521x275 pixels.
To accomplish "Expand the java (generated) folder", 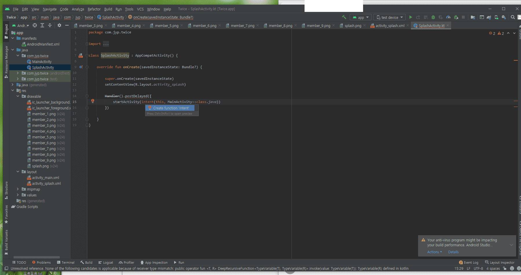I will tap(12, 85).
